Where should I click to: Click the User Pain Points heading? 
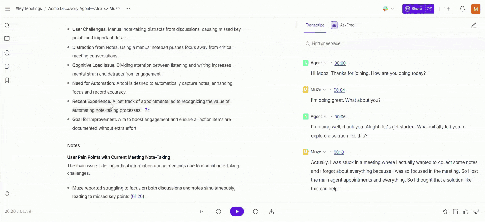pos(119,157)
